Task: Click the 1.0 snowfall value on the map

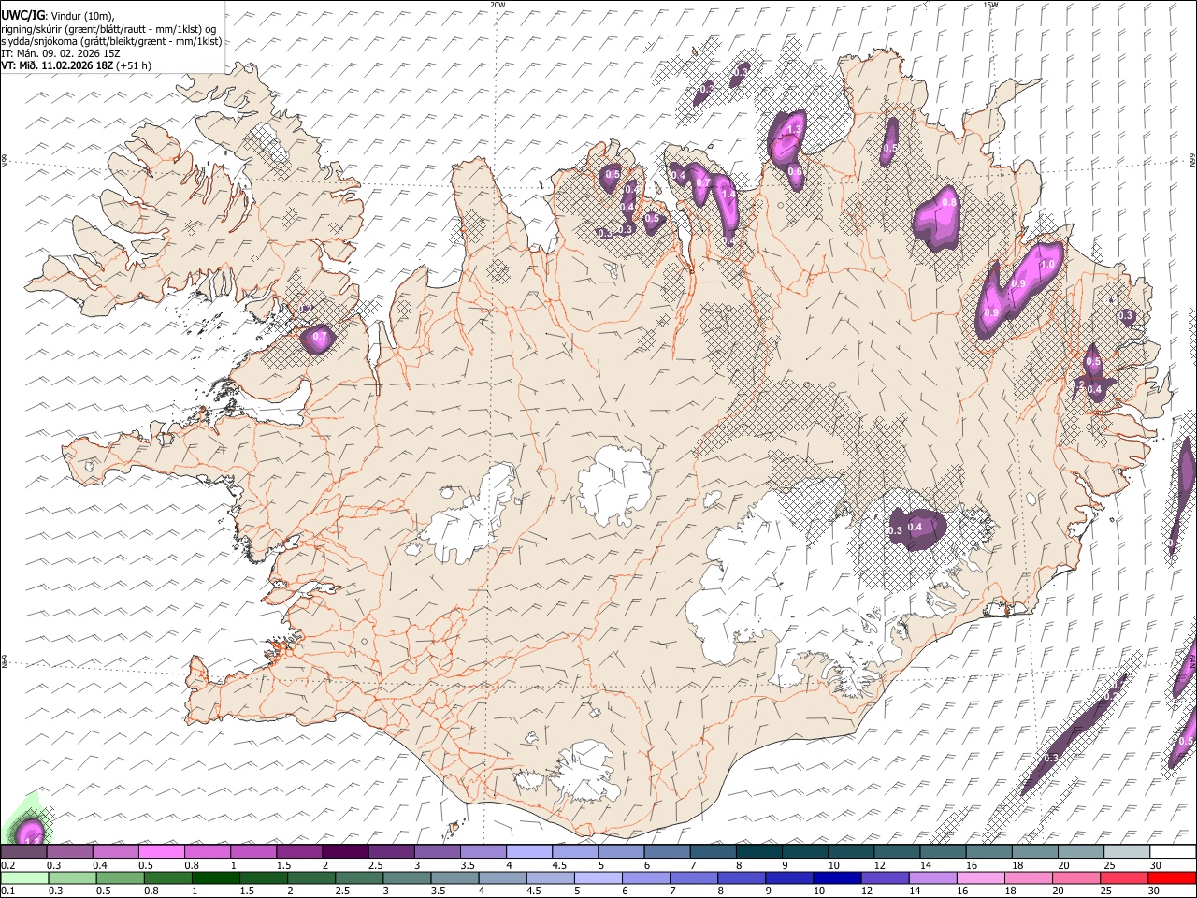Action: pos(1047,265)
